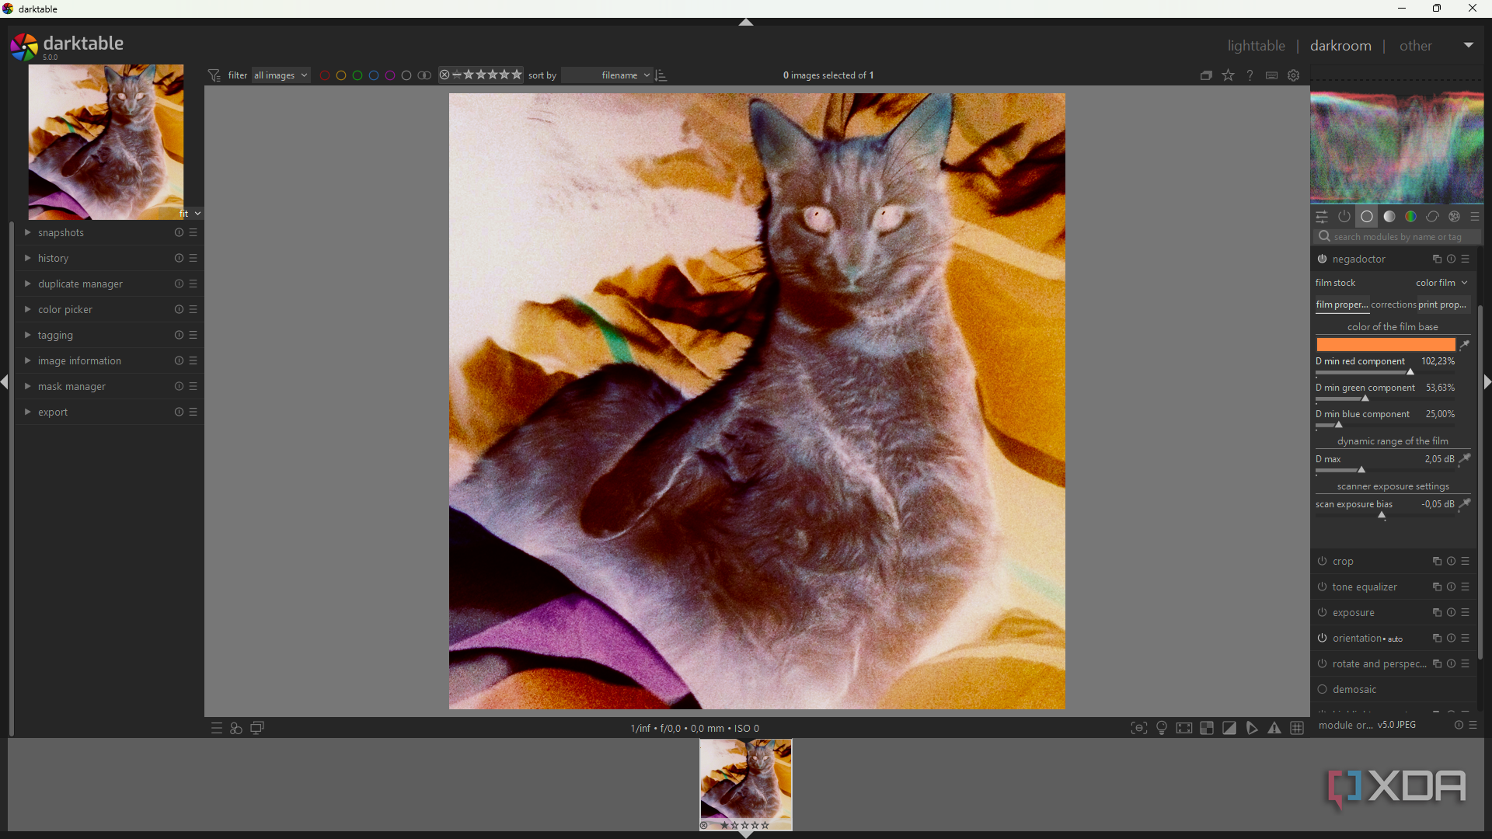Select the tone modules group icon
The height and width of the screenshot is (839, 1492).
(x=1389, y=217)
